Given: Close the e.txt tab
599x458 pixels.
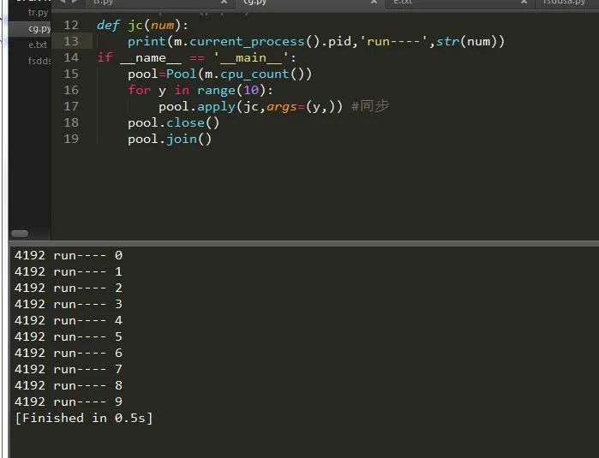Looking at the screenshot, I should click(524, 3).
